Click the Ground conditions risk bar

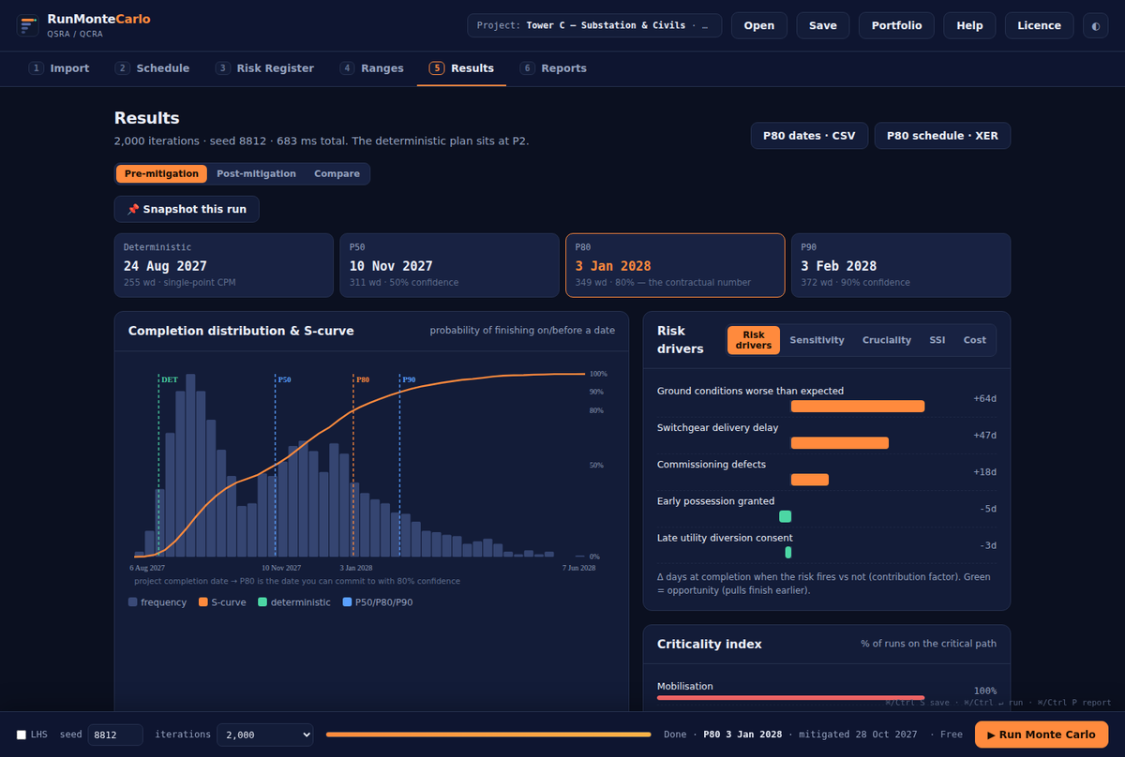pos(858,406)
